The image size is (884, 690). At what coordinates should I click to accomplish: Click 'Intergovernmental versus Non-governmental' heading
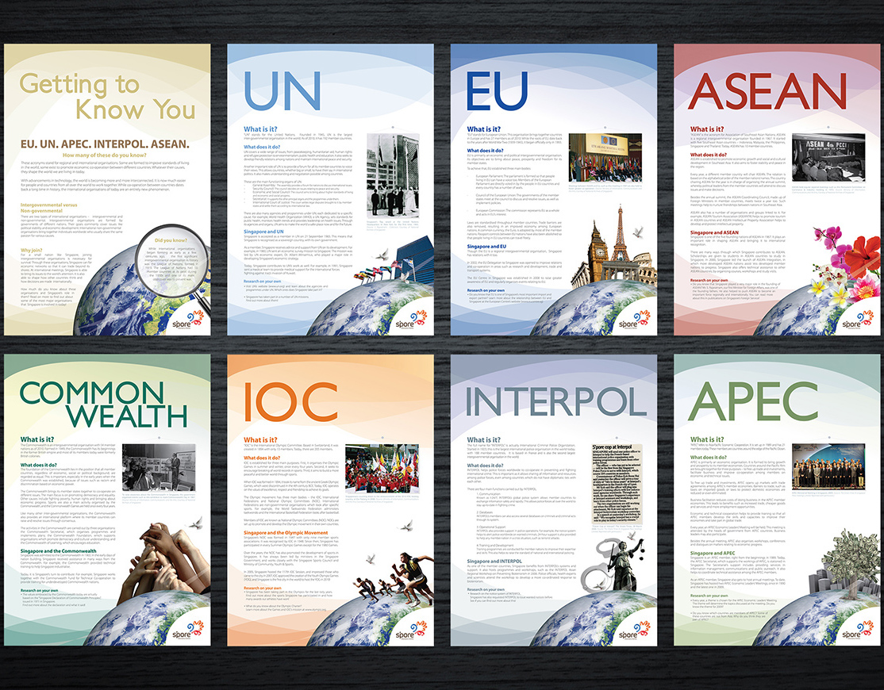(x=49, y=207)
